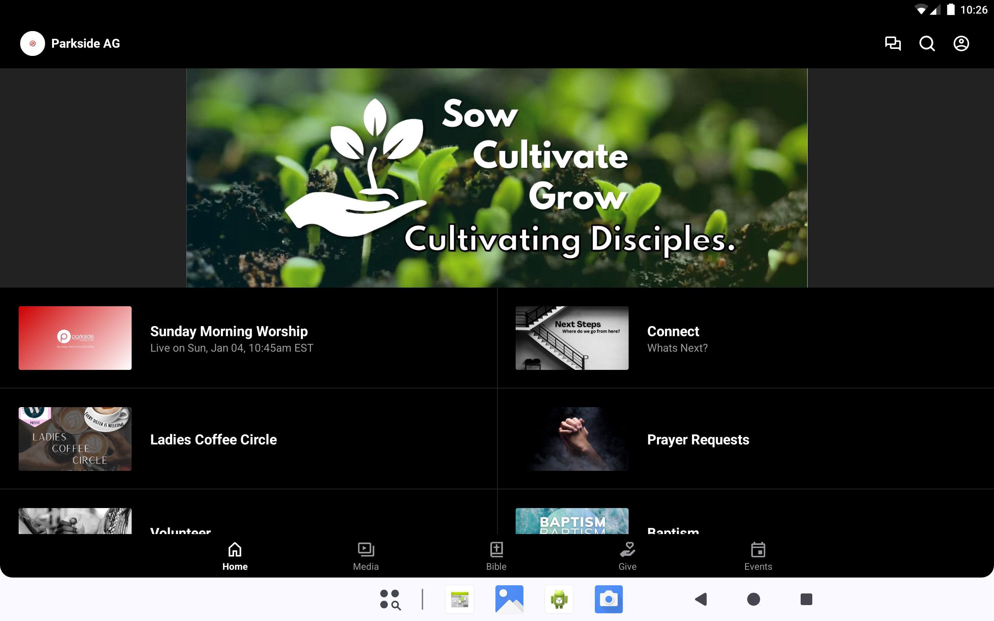994x621 pixels.
Task: Open the app drawer search icon
Action: [390, 599]
